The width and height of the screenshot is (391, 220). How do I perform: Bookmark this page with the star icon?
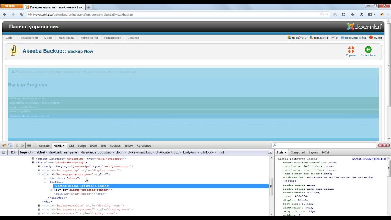coord(322,14)
